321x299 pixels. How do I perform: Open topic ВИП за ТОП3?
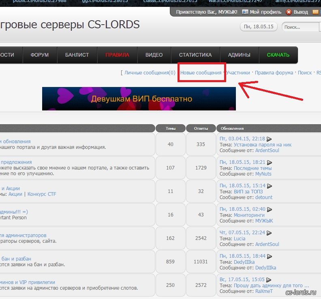point(248,192)
